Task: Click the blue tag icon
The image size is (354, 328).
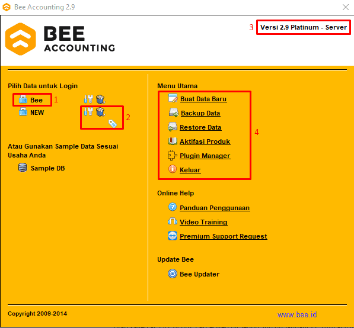Action: point(113,124)
